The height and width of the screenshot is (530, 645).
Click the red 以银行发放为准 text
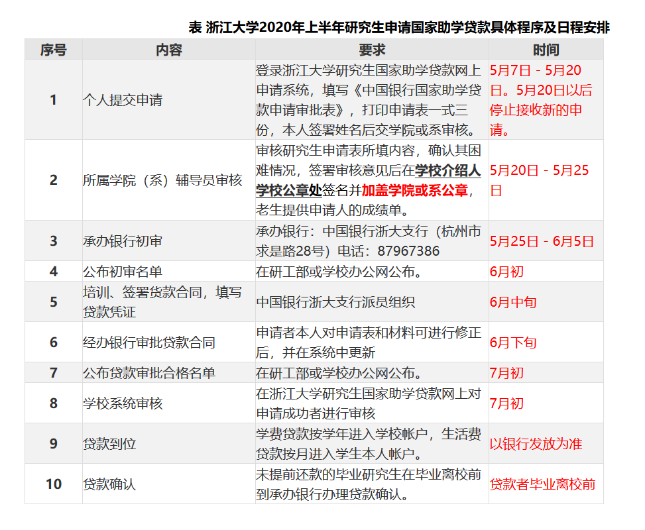(x=536, y=444)
